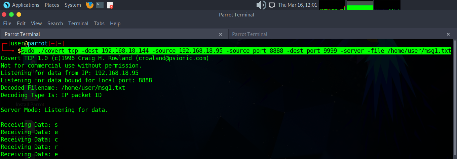Open the text editor panel launcher
Screen dimensions: 457x159
pyautogui.click(x=110, y=5)
